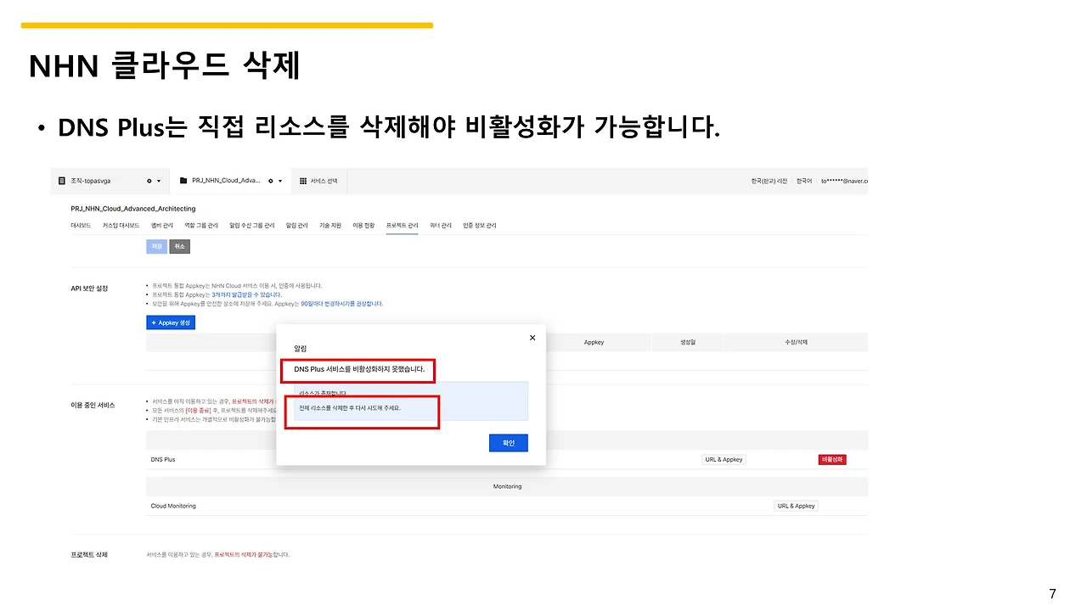Open the gear settings for 조직-topasvga
Screen dimensions: 1087x611
149,181
